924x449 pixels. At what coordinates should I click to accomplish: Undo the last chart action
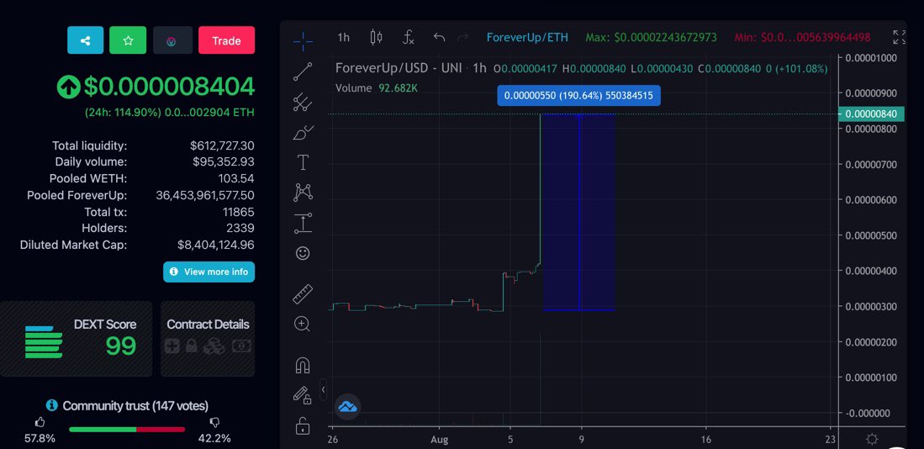coord(439,38)
